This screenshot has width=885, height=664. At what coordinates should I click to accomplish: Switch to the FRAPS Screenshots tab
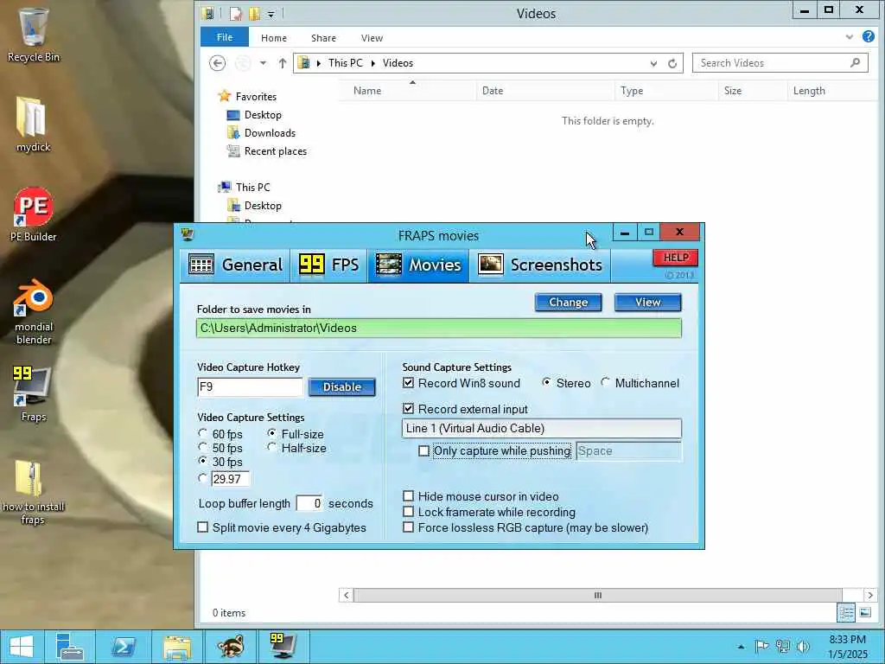click(540, 265)
